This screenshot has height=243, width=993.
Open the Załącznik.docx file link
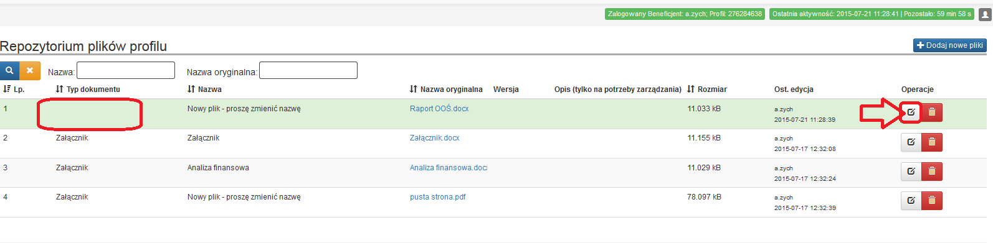click(x=435, y=138)
